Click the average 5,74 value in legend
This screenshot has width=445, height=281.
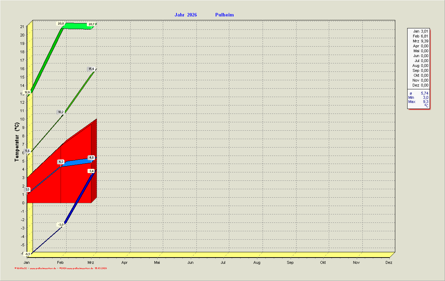(x=424, y=93)
